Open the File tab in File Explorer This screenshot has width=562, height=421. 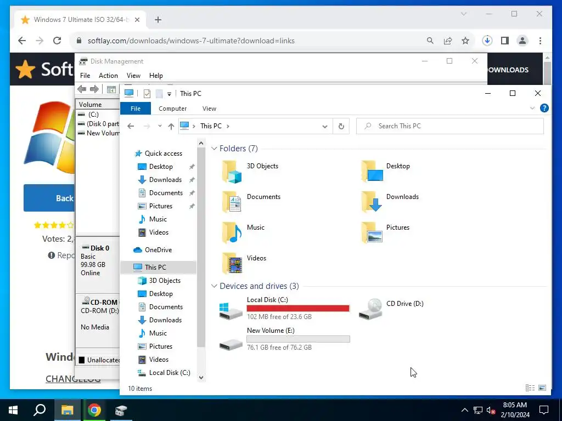(136, 109)
